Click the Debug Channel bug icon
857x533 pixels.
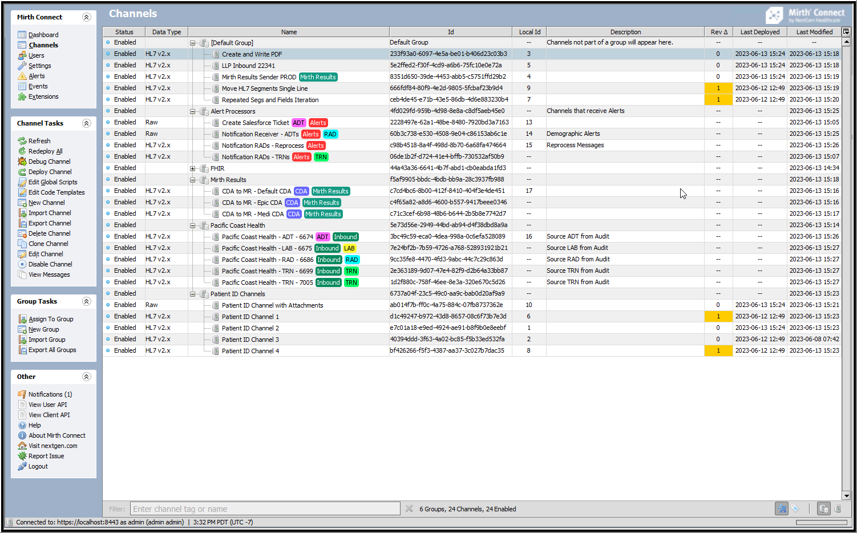[22, 161]
